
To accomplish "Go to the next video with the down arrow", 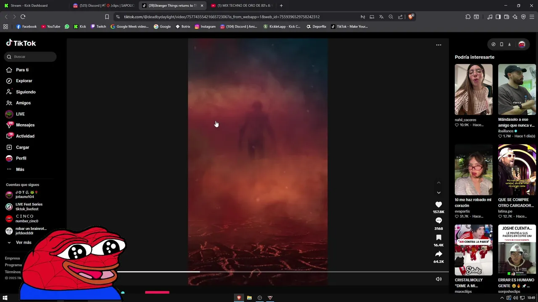I will pos(438,193).
